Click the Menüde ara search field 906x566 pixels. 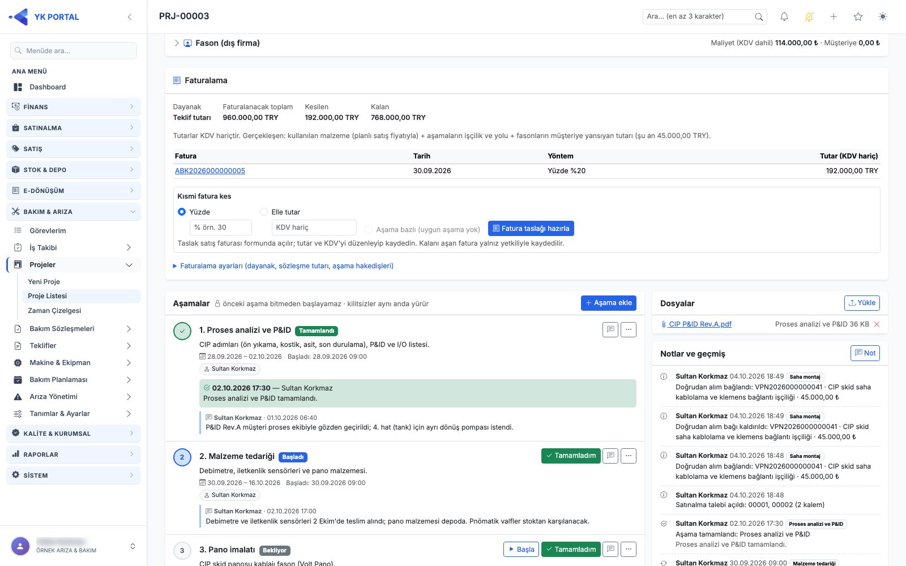74,50
